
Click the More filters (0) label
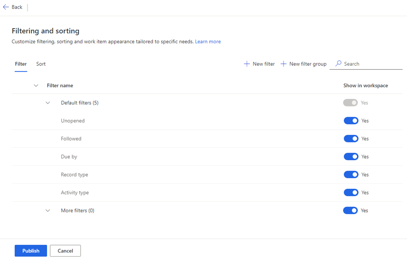coord(78,211)
